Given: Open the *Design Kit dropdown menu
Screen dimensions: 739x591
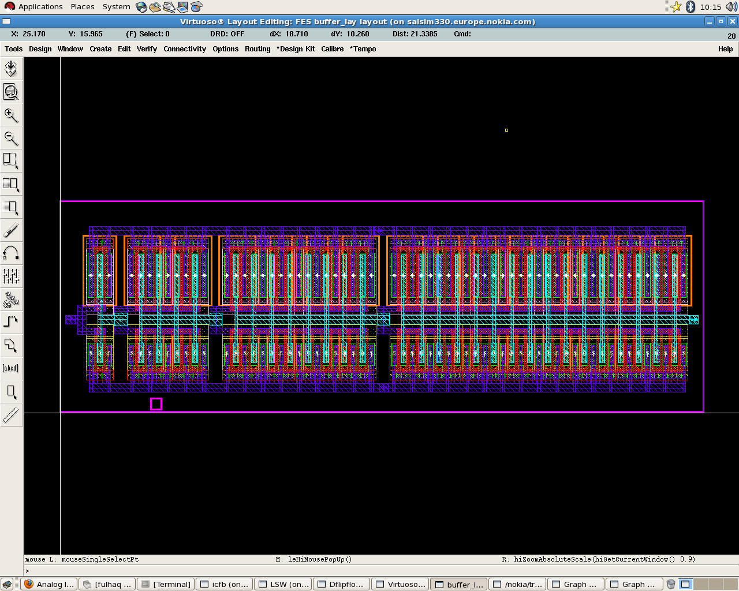Looking at the screenshot, I should [296, 49].
